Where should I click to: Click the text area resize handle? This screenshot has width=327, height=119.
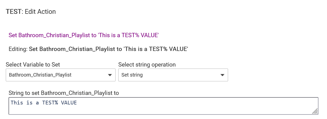(315, 111)
